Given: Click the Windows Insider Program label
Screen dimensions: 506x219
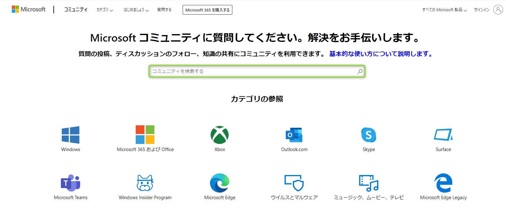Looking at the screenshot, I should pyautogui.click(x=145, y=198).
